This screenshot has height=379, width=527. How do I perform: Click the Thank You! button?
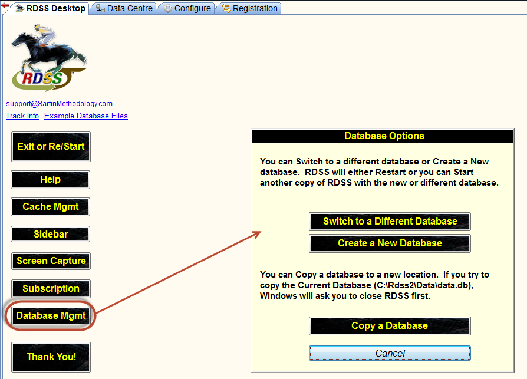(x=51, y=357)
